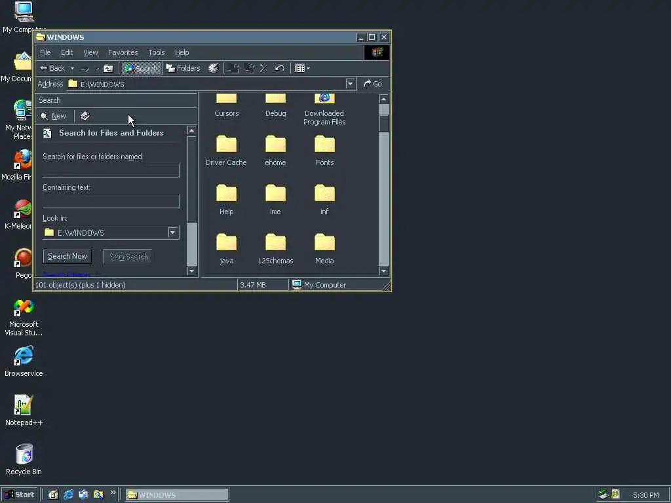Image resolution: width=671 pixels, height=503 pixels.
Task: Open the Back history dropdown arrow
Action: (72, 68)
